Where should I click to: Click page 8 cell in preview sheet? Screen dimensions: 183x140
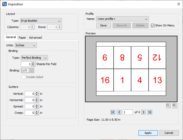pos(122,57)
